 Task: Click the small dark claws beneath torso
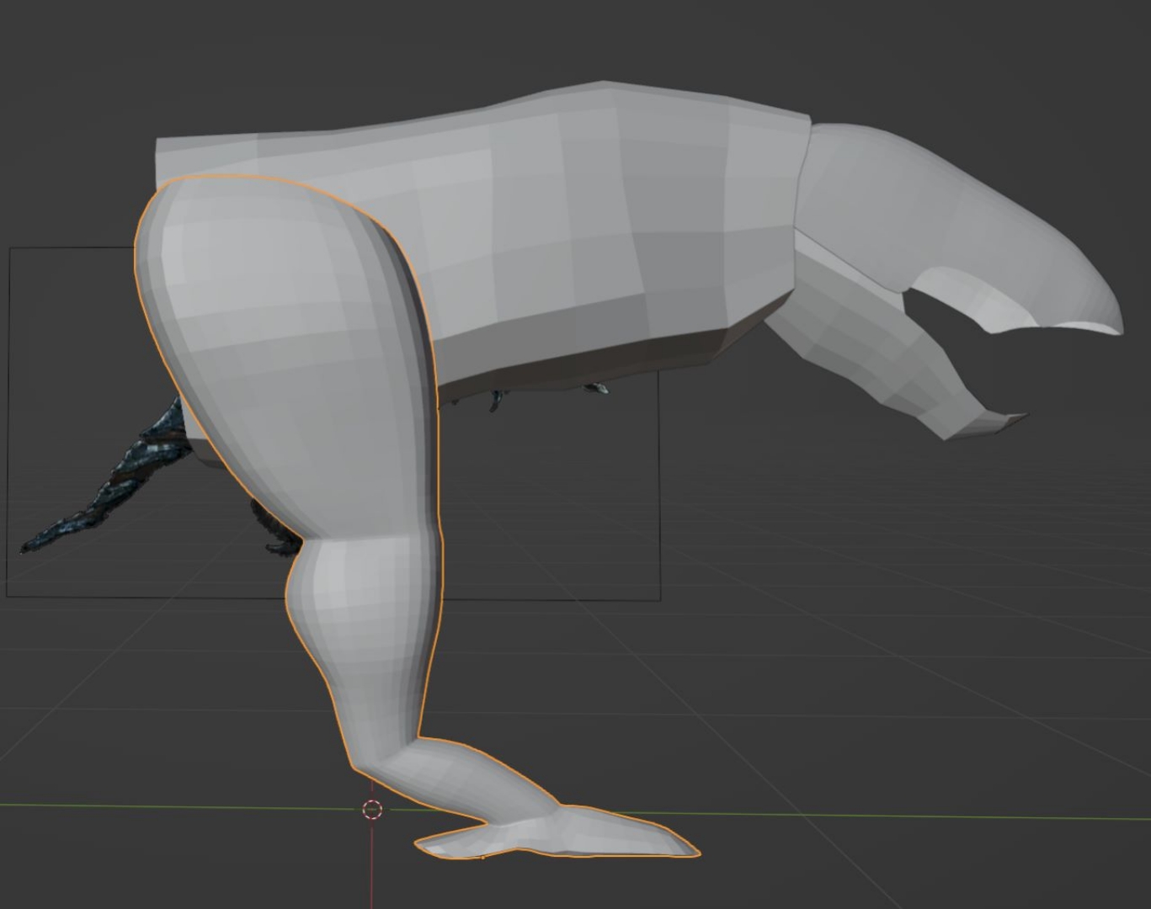tap(596, 388)
